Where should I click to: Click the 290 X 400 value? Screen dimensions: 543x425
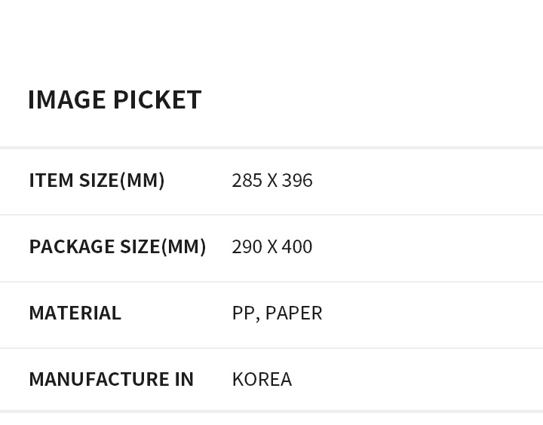coord(272,246)
